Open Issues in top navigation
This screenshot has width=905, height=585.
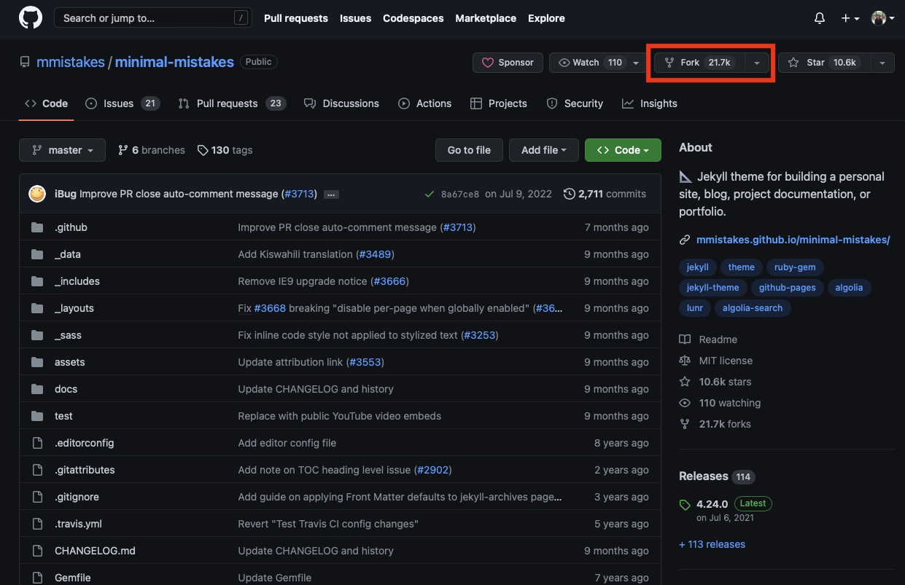355,18
